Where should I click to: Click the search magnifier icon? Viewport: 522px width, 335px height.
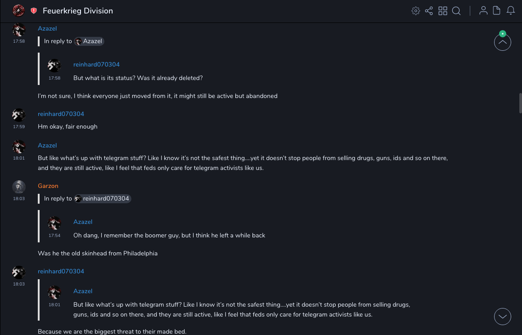click(456, 11)
